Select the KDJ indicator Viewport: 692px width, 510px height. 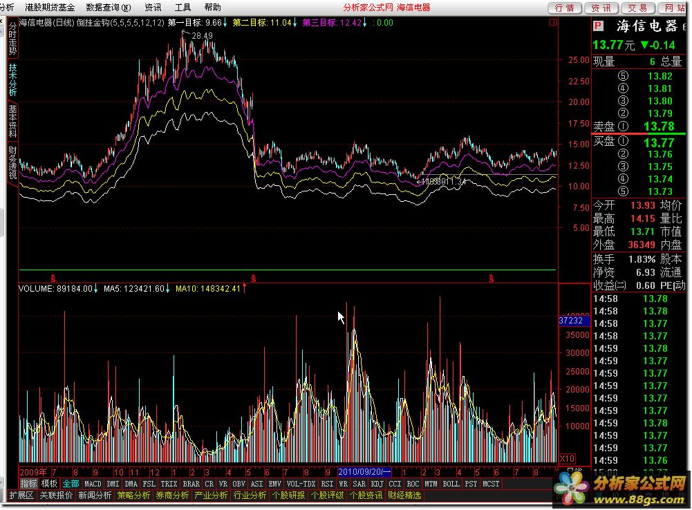point(377,484)
